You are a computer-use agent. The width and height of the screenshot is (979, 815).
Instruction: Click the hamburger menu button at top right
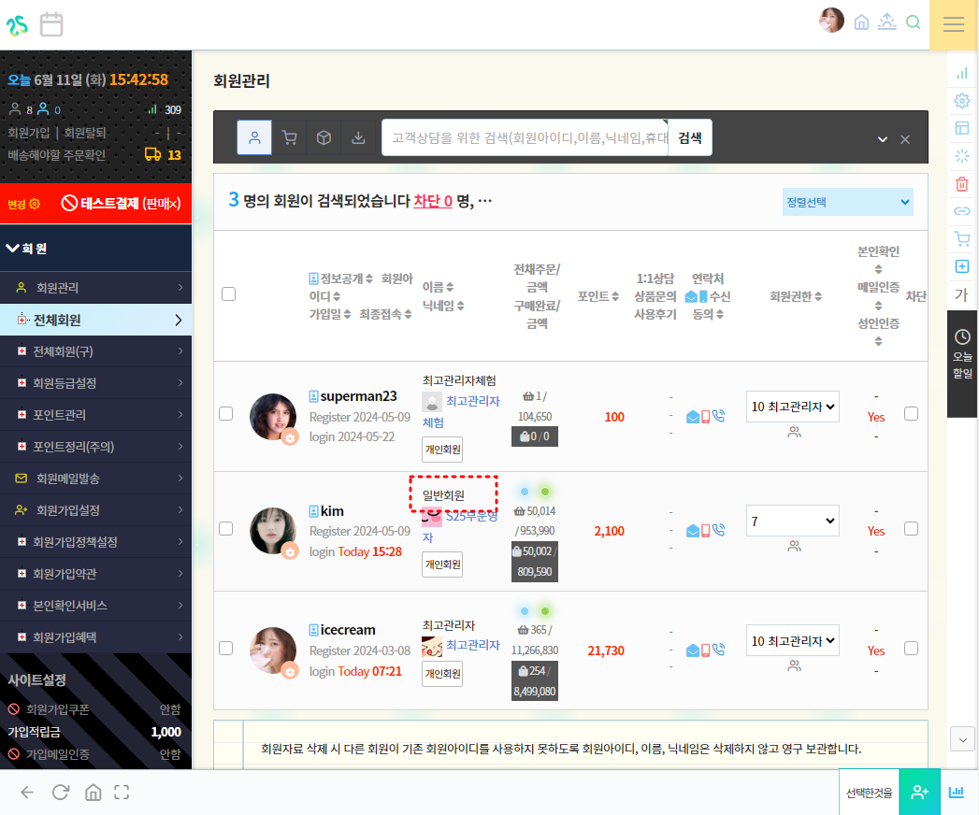point(954,24)
